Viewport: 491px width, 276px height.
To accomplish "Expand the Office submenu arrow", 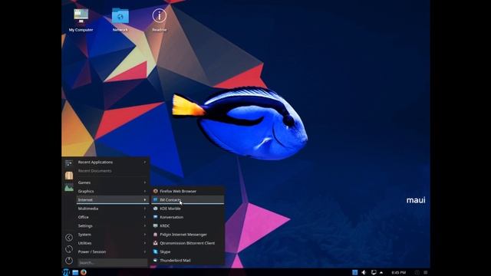I will point(145,217).
